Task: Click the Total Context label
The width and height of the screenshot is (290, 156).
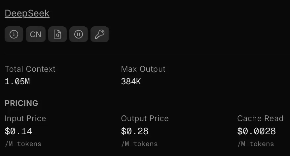Action: click(30, 69)
